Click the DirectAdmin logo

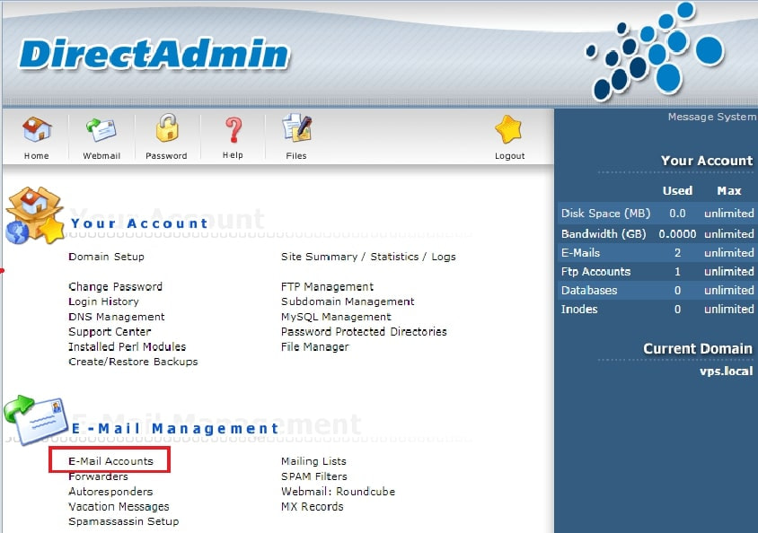click(154, 54)
